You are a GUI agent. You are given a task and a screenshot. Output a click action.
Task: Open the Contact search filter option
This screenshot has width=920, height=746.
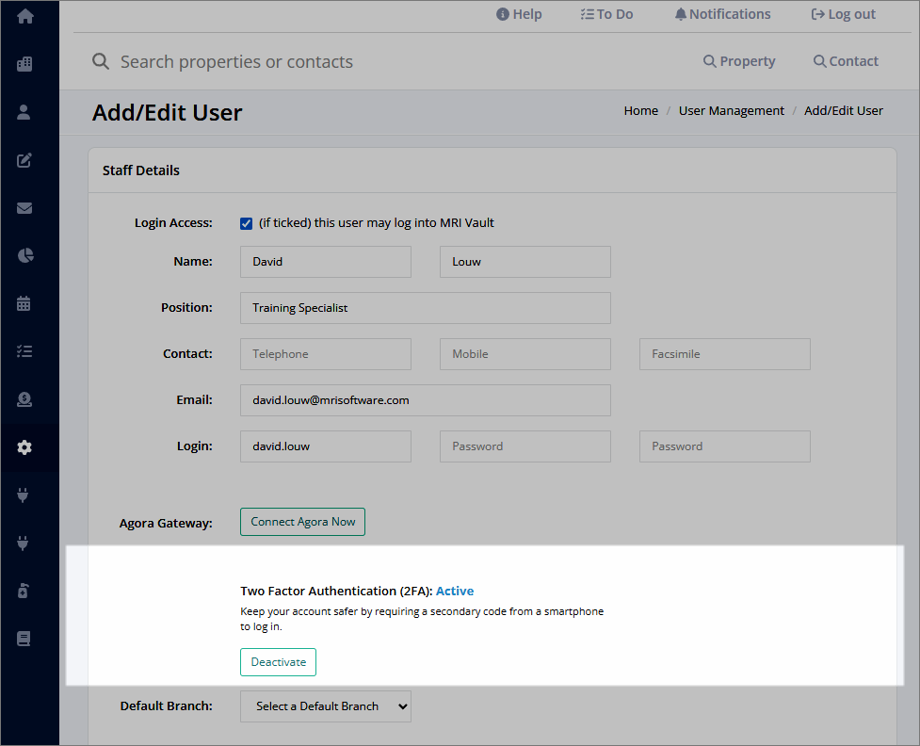(x=845, y=60)
